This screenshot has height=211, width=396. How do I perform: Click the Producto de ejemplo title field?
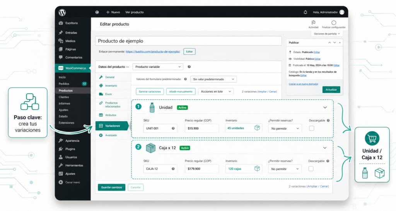pyautogui.click(x=188, y=41)
